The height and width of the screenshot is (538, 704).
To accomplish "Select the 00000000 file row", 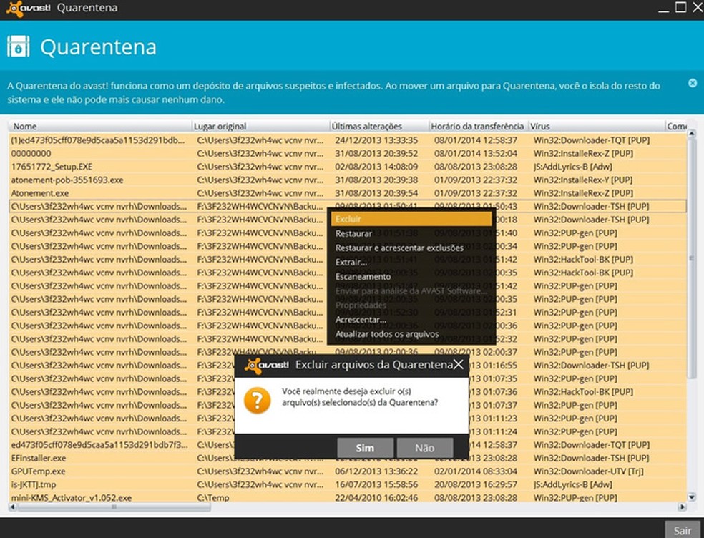I will pos(348,153).
